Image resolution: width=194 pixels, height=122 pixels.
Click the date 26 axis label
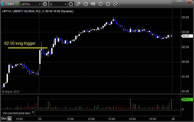173,119
